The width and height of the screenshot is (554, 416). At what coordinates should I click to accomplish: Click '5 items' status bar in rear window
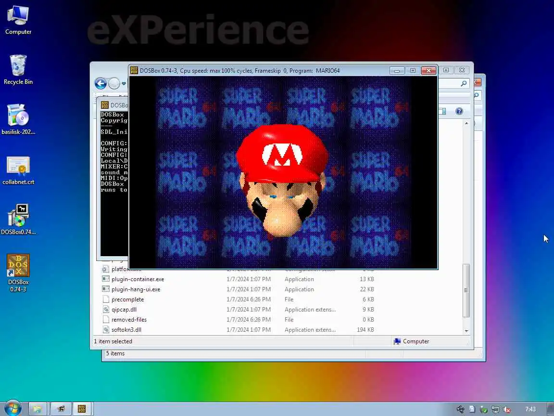coord(115,353)
